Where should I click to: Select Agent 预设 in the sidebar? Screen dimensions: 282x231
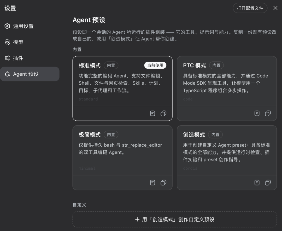[30, 74]
